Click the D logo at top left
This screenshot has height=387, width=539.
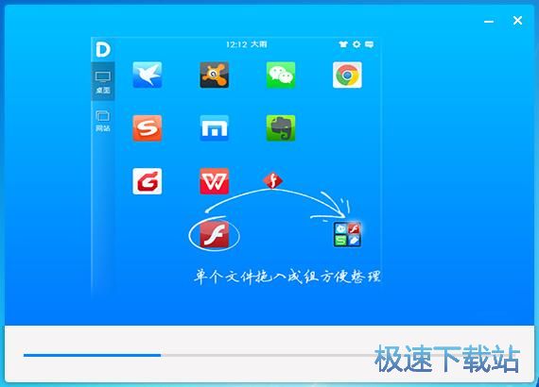[103, 49]
